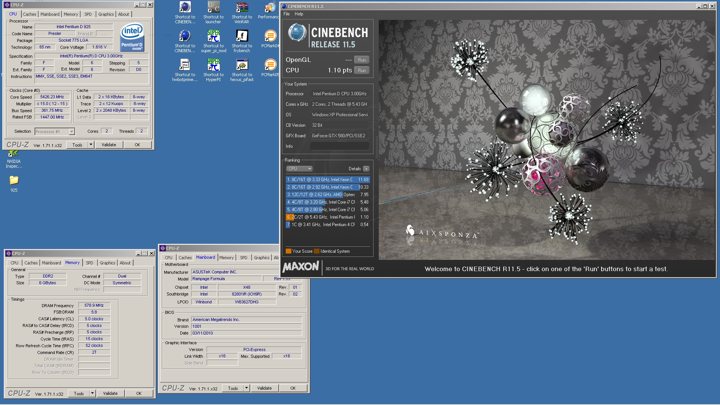Viewport: 720px width, 405px height.
Task: Switch to Memory tab in Mainboard CPU-Z window
Action: [226, 258]
